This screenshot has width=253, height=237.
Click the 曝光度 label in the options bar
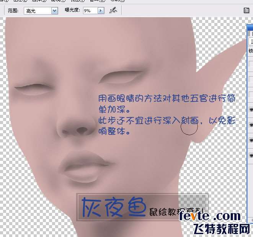[72, 10]
